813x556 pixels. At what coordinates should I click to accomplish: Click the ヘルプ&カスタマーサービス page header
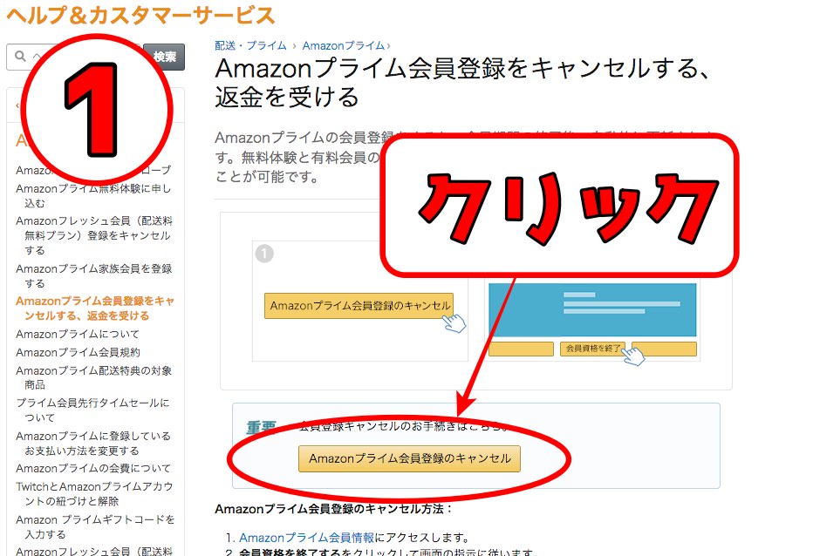click(x=140, y=15)
